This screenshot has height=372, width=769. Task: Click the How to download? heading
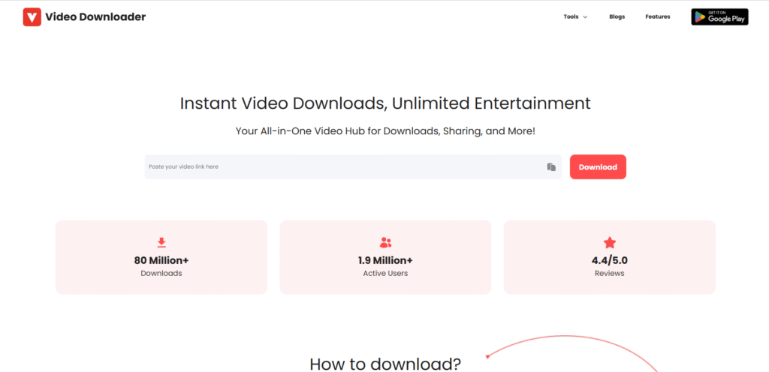pos(385,364)
